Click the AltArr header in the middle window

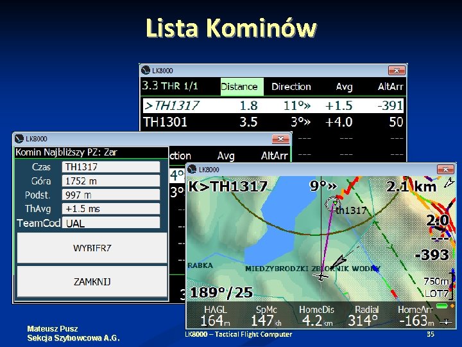coord(274,156)
